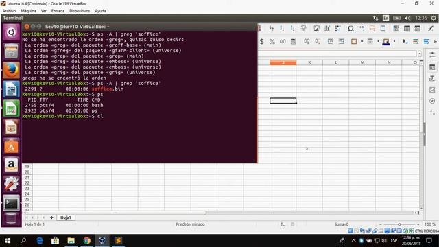Open Background color dropdown arrow

[394, 42]
